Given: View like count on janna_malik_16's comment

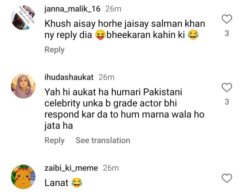Looking at the screenshot, I should click(x=227, y=34).
